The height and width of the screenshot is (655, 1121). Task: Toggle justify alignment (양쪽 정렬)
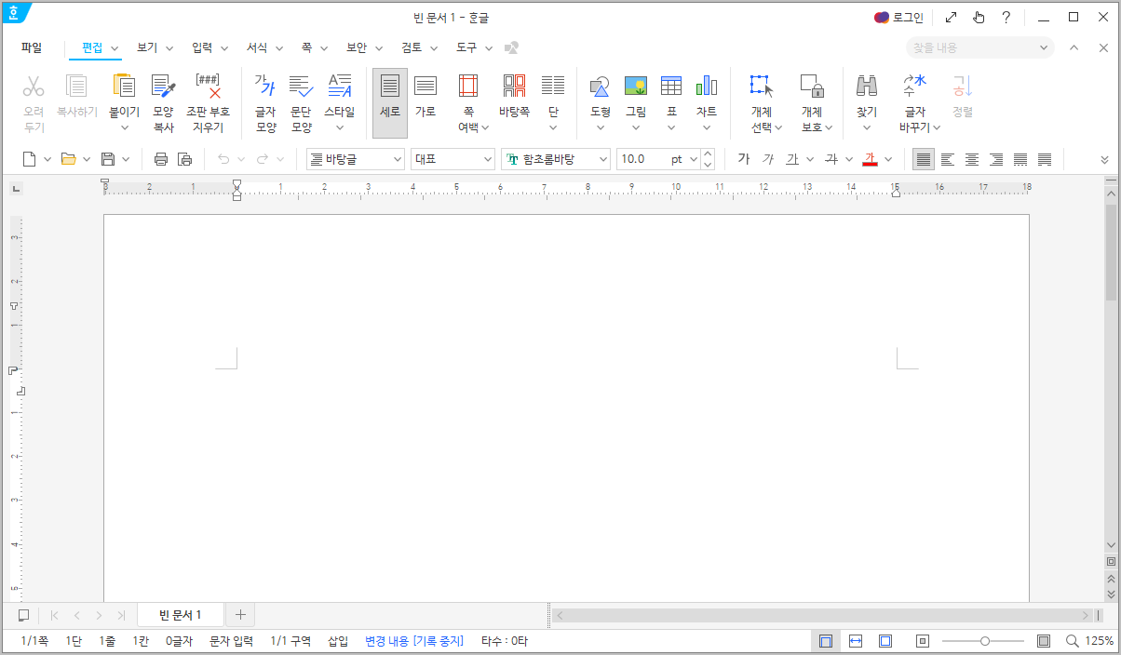coord(924,159)
